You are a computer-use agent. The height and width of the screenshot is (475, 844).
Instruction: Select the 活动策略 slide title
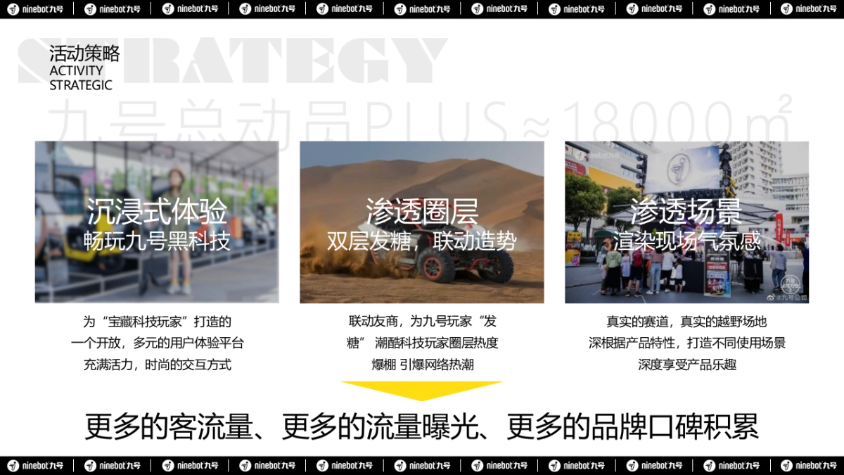tap(86, 52)
